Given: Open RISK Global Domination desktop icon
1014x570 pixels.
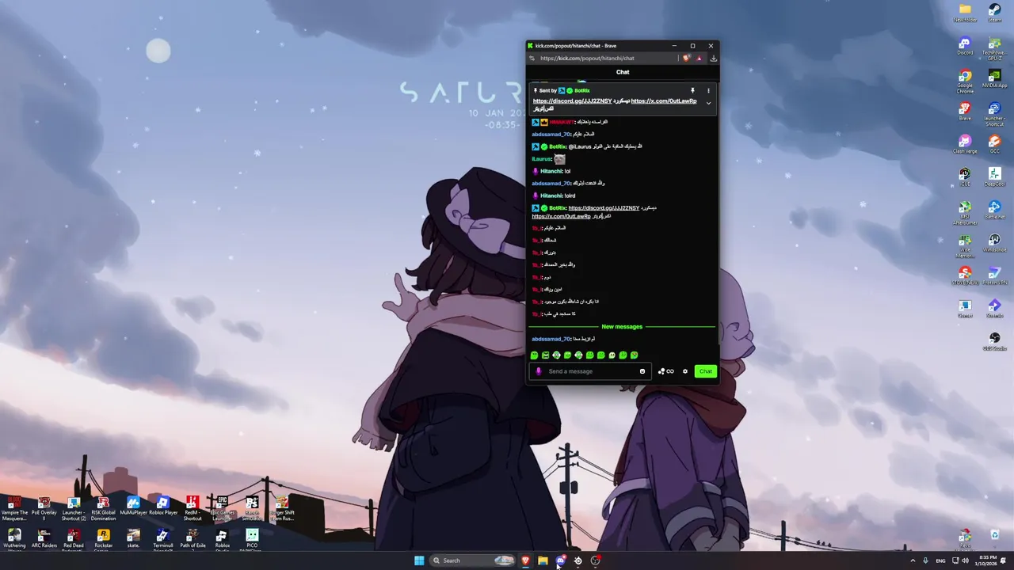Looking at the screenshot, I should [103, 507].
